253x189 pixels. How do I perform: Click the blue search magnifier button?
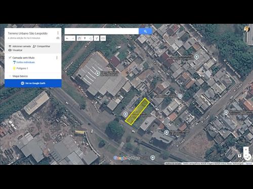[145, 31]
